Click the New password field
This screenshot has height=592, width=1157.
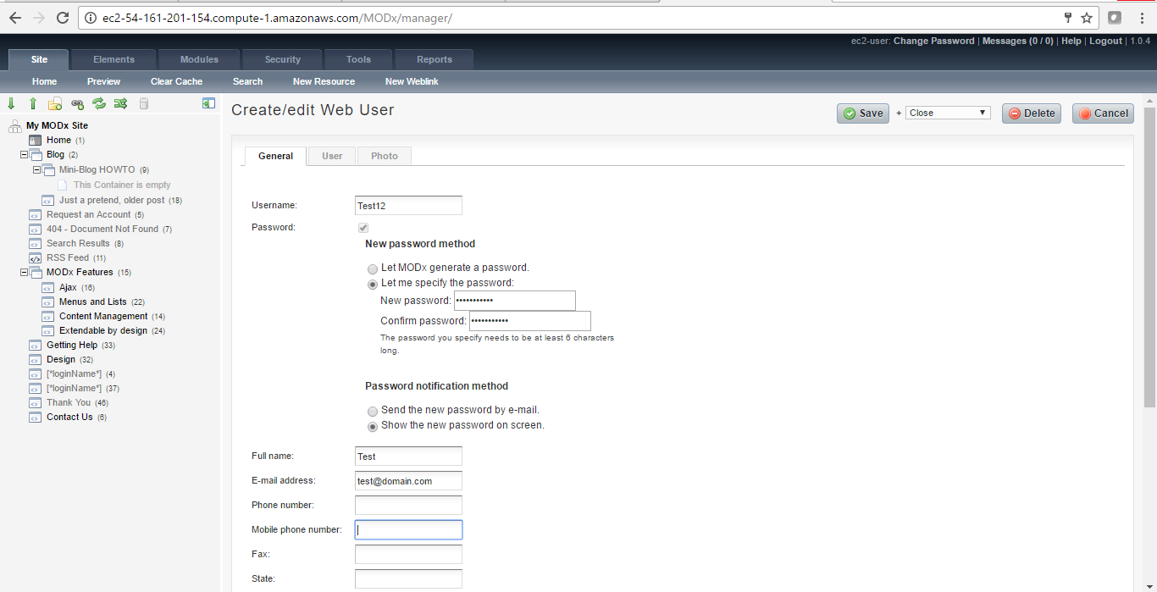(x=515, y=301)
